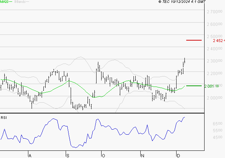Viewport: 225px width, 158px height.
Task: Click the 2 200 price axis label
Action: (x=215, y=73)
